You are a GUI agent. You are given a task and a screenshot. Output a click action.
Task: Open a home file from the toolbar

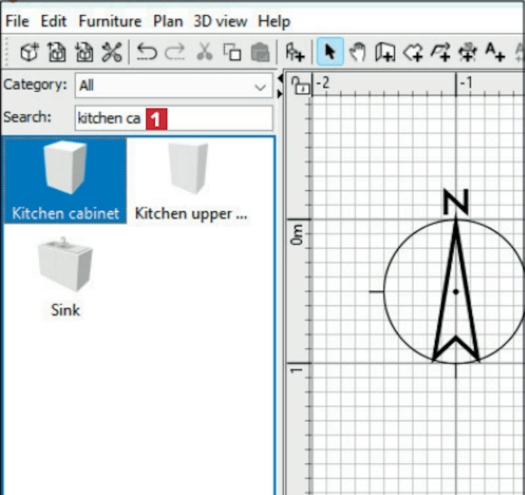57,53
